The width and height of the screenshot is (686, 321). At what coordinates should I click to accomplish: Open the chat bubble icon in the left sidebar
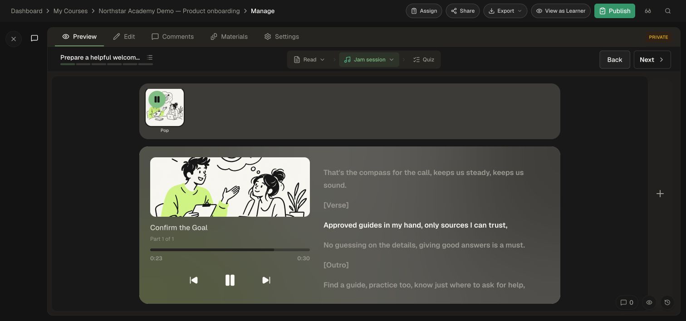pyautogui.click(x=34, y=38)
